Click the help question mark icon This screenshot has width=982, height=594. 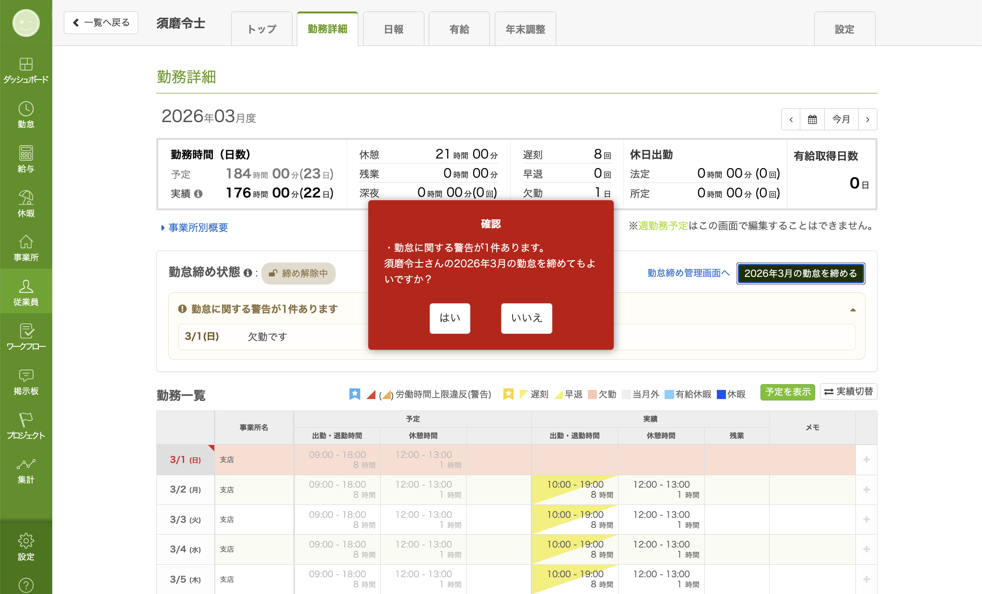point(26,585)
